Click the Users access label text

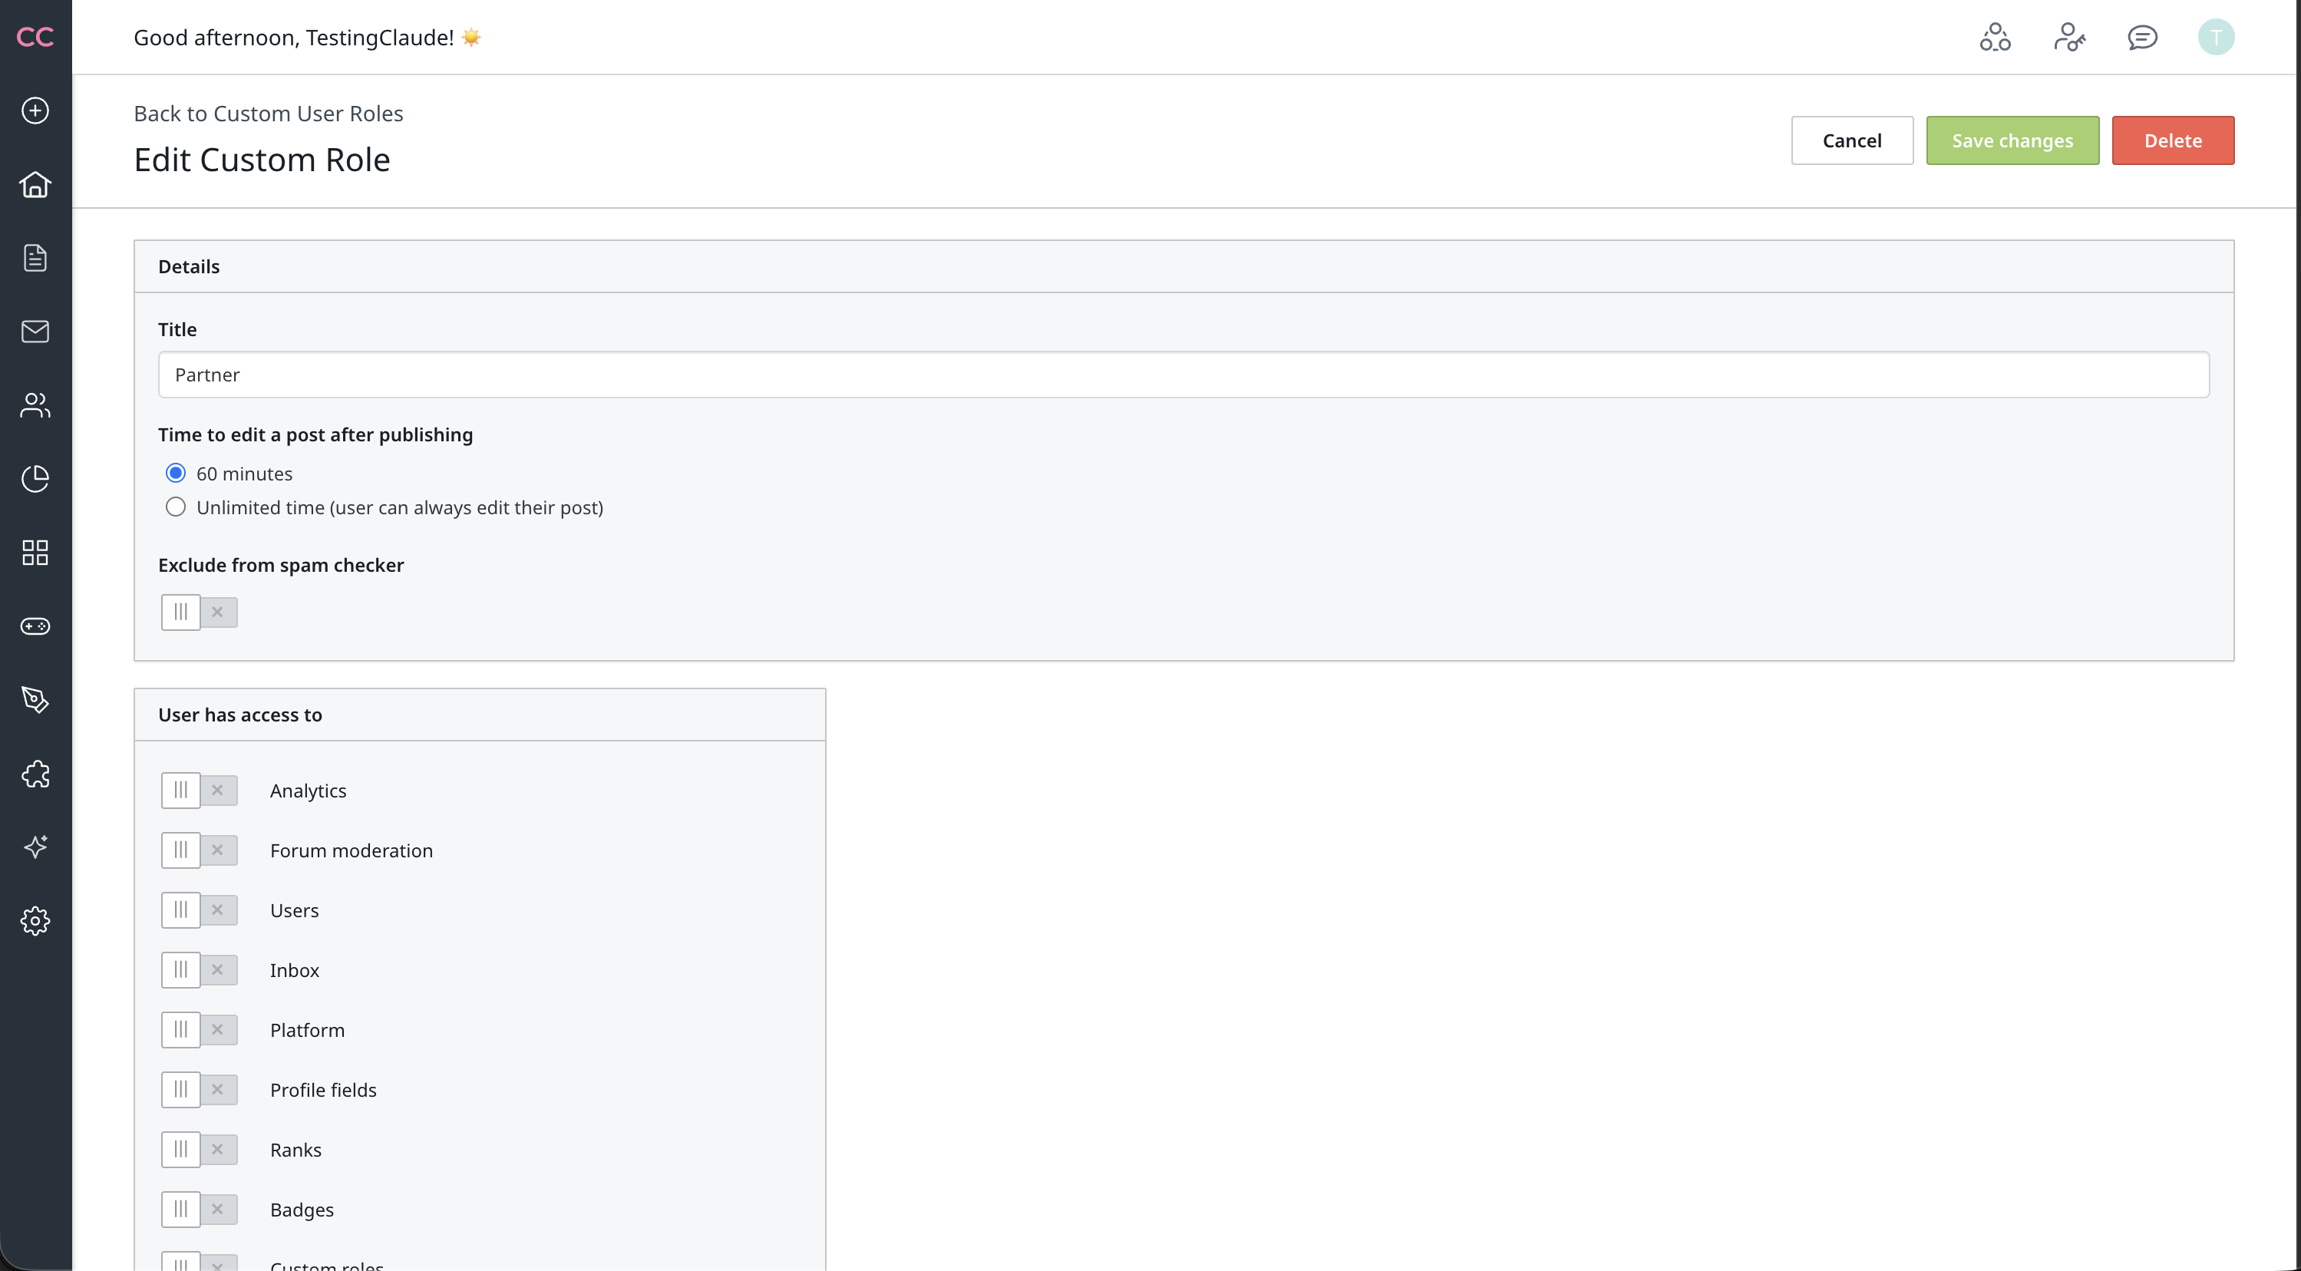[294, 910]
